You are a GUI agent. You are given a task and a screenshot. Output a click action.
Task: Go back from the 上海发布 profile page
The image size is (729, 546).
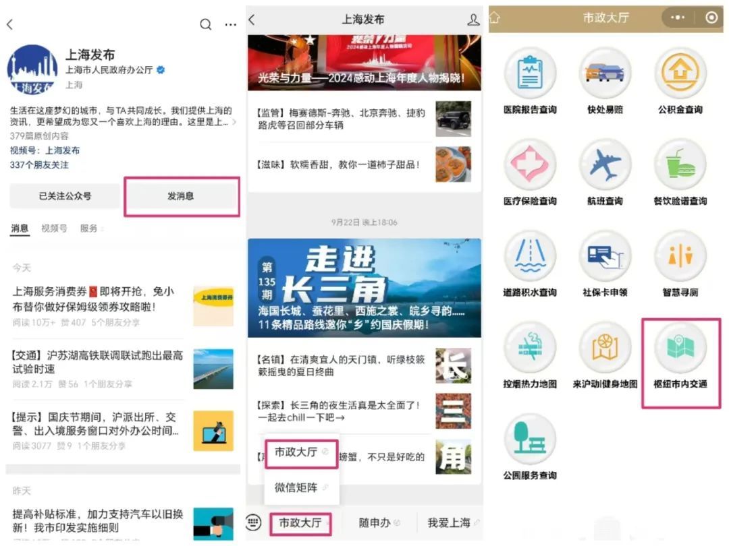pyautogui.click(x=9, y=24)
